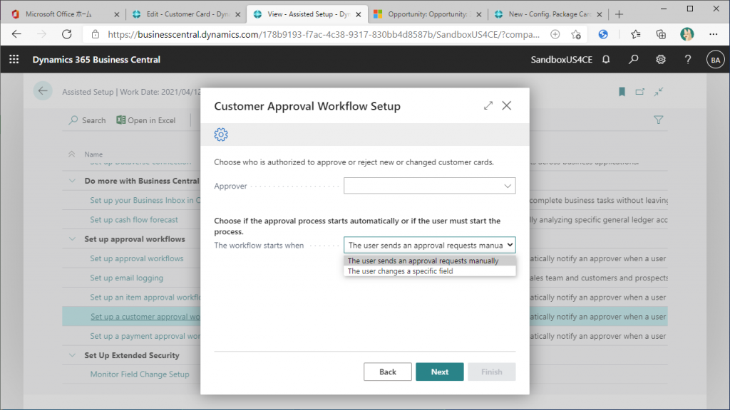The image size is (730, 410).
Task: Add this page to browser favorites
Action: [x=576, y=34]
